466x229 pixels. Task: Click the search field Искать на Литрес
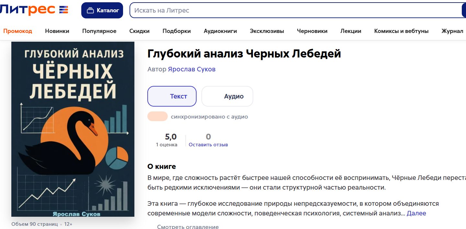coord(227,10)
